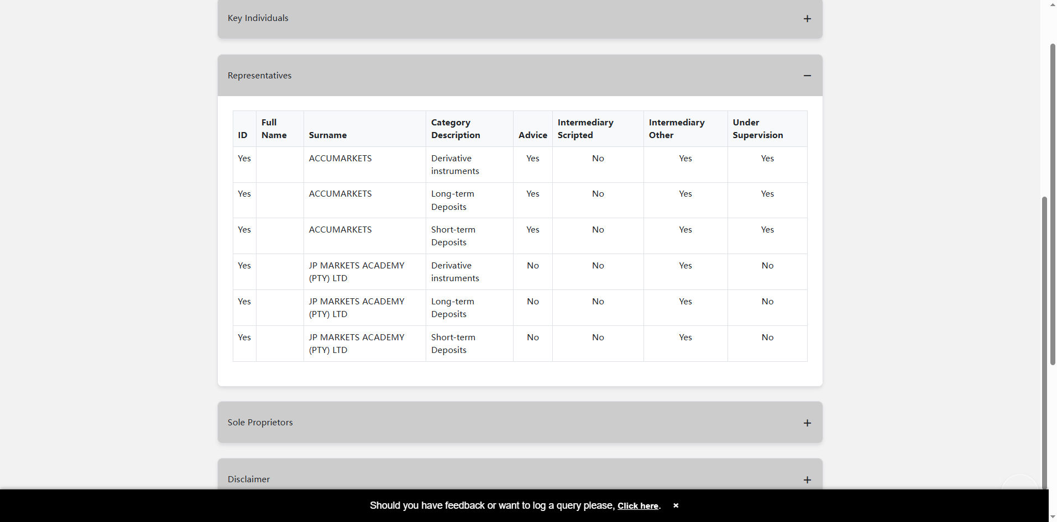
Task: Click 'Long-term Deposits' category in the ACCUMARKETS row
Action: (x=453, y=201)
